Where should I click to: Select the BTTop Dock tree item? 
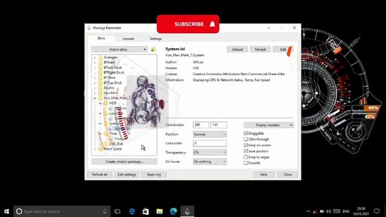click(113, 83)
